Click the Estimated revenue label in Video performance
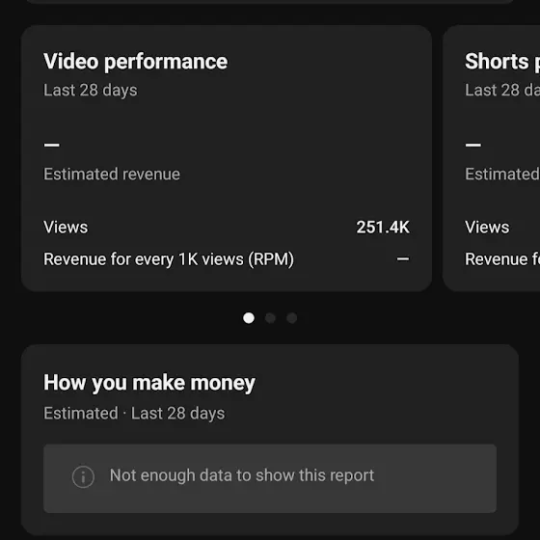Viewport: 540px width, 540px height. [x=112, y=174]
